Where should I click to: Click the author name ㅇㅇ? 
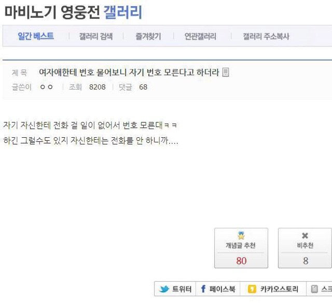pyautogui.click(x=46, y=87)
